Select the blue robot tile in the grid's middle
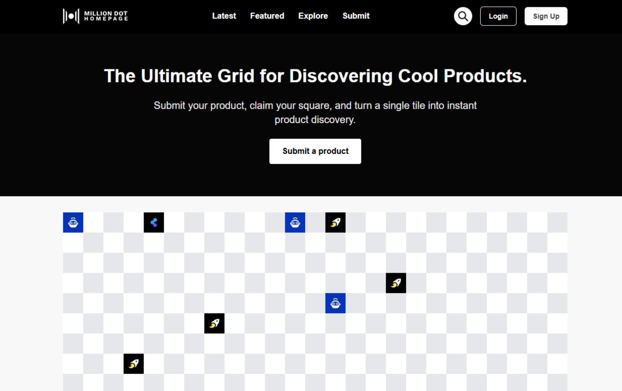This screenshot has height=391, width=622. [335, 303]
